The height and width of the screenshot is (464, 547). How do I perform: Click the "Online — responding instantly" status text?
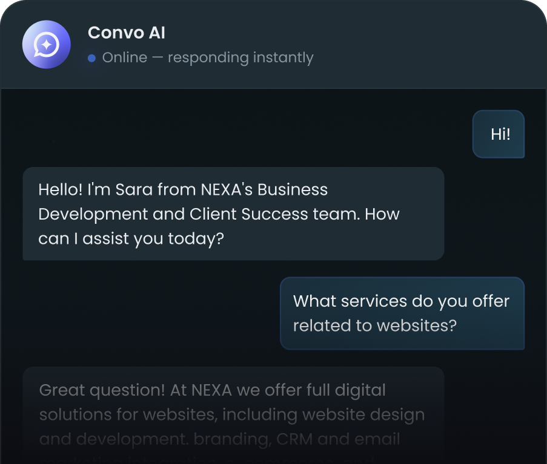point(208,58)
